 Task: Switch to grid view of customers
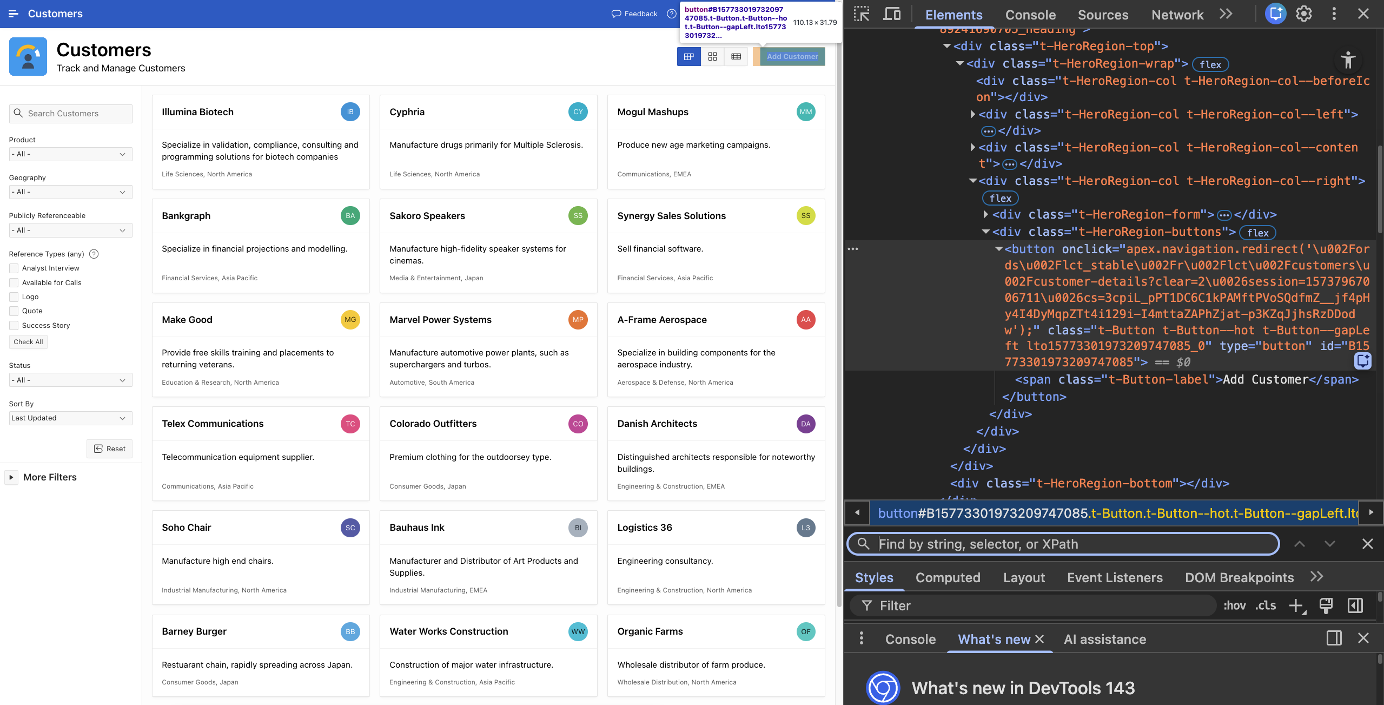point(712,56)
